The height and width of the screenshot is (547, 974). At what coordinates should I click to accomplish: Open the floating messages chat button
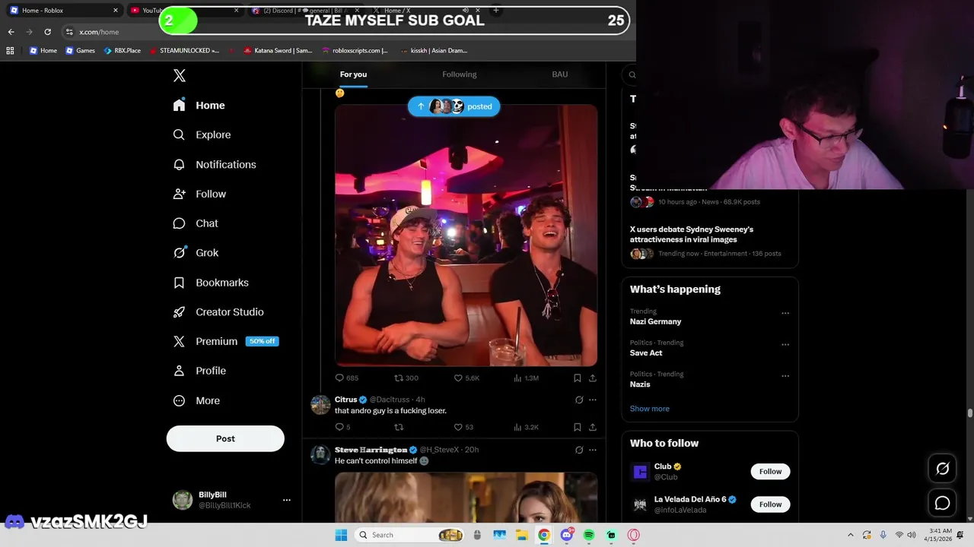tap(942, 503)
